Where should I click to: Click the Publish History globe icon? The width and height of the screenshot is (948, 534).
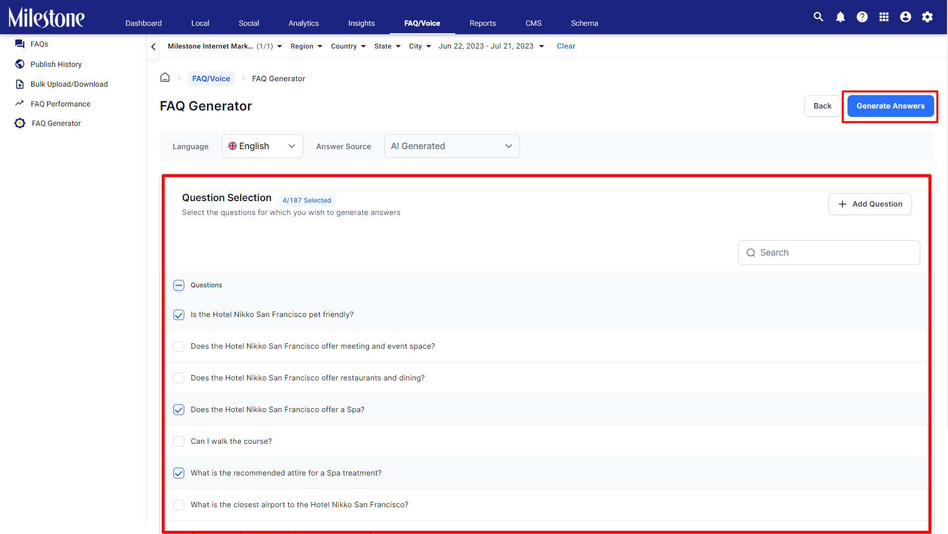pos(20,64)
